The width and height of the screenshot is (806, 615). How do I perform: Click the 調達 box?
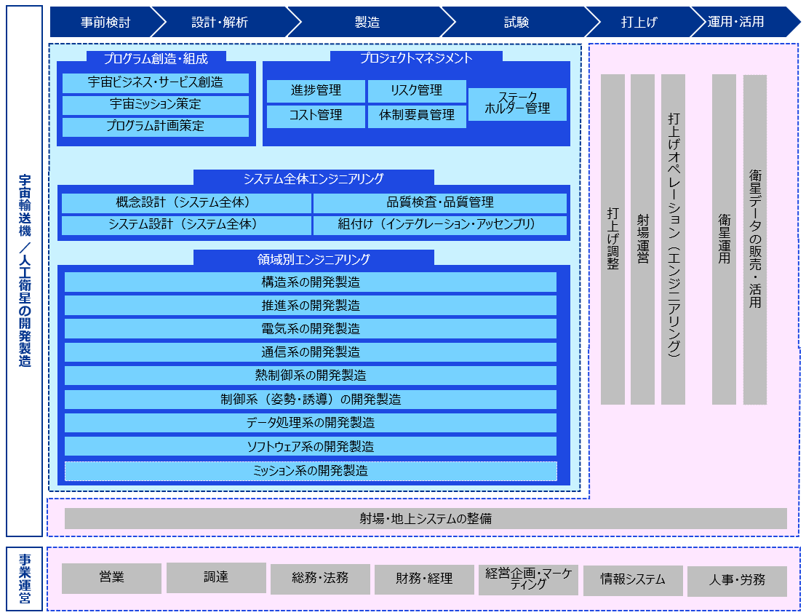(x=216, y=577)
